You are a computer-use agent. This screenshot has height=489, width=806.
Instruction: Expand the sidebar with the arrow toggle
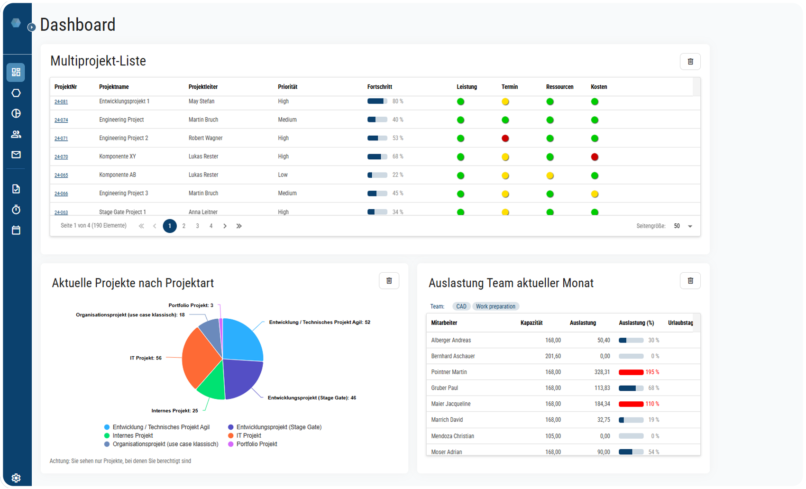(x=32, y=27)
